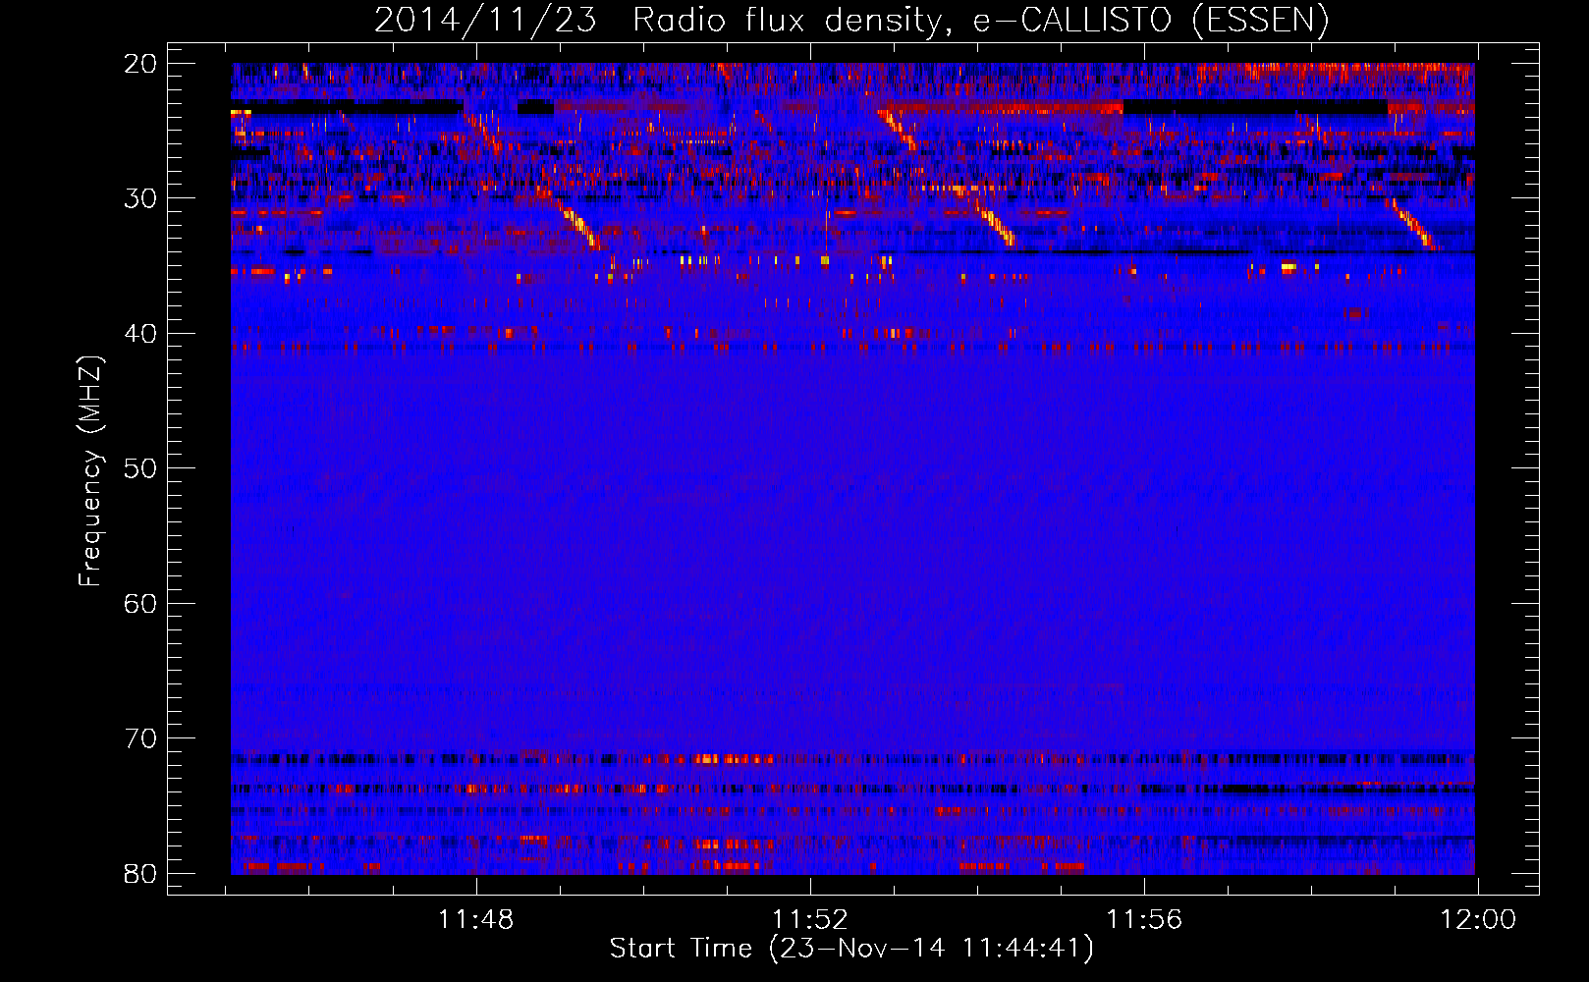Click the 'Start Time (23-Nov-14 11:44:41)' label
This screenshot has height=982, width=1589.
[x=851, y=949]
